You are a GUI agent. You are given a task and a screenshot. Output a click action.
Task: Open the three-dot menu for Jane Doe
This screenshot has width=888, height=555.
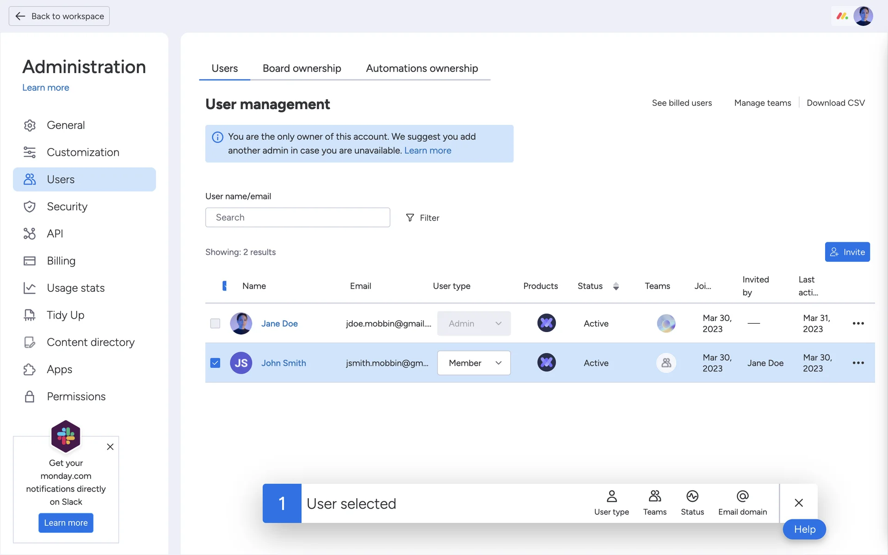858,323
